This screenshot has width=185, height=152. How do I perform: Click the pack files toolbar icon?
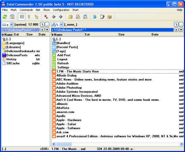coord(70,17)
